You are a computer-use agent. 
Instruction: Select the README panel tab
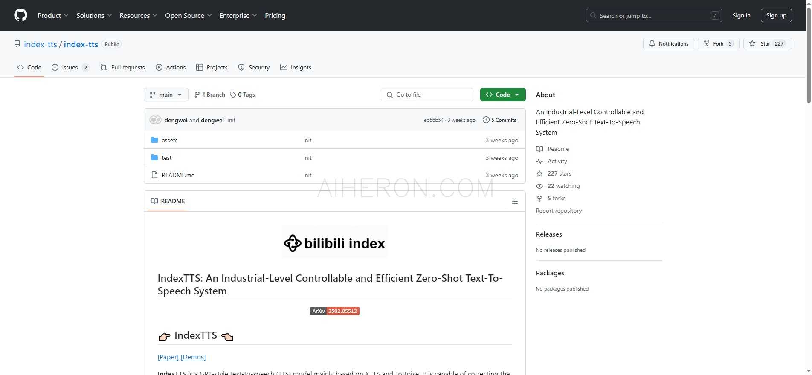(168, 201)
